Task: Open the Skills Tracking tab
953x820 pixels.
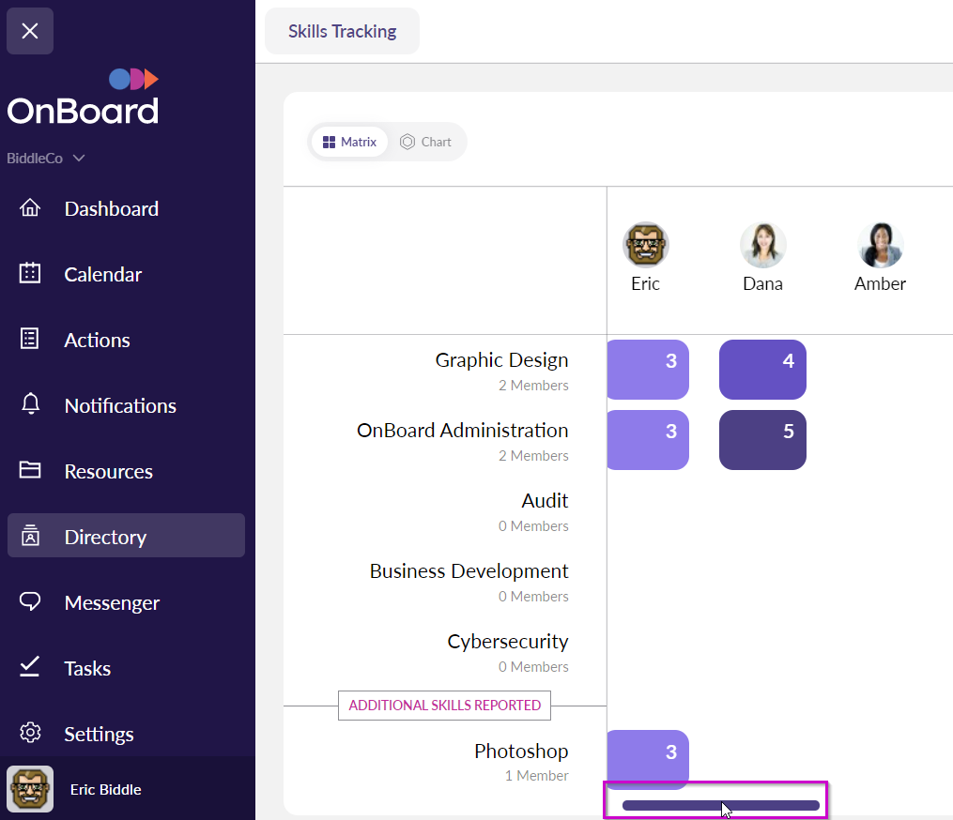Action: [x=342, y=31]
